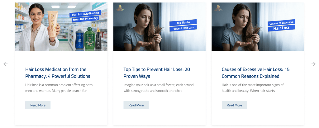Click 'Top Tips to Prevent Hair Loss' image banner
Image resolution: width=319 pixels, height=128 pixels.
tap(183, 25)
